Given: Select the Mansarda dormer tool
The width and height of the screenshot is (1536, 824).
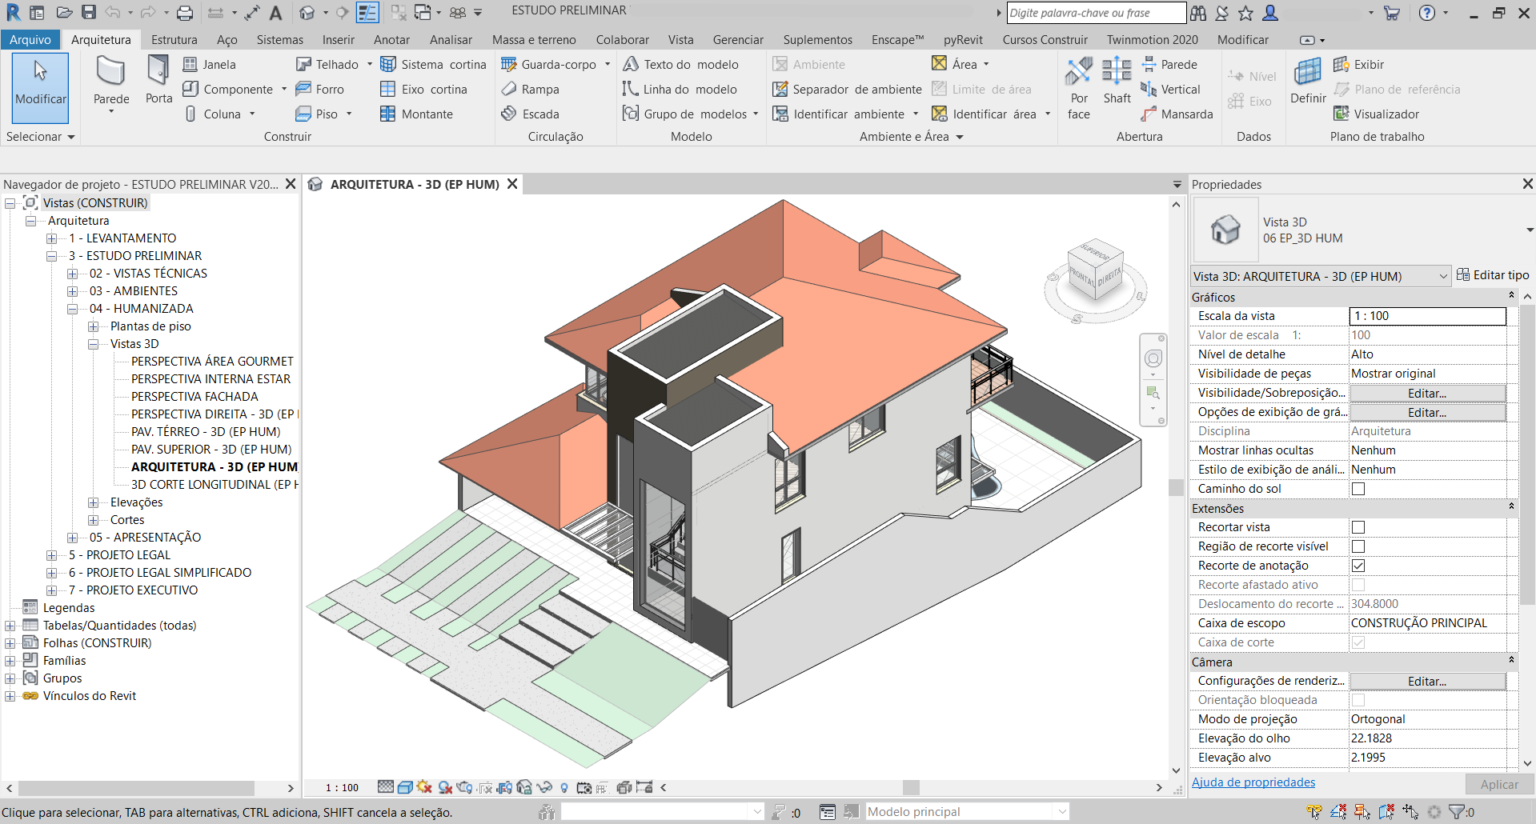Looking at the screenshot, I should tap(1177, 114).
